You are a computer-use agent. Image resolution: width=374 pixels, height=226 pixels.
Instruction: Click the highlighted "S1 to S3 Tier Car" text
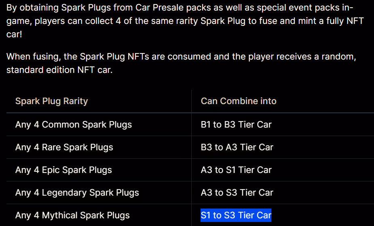pyautogui.click(x=236, y=215)
